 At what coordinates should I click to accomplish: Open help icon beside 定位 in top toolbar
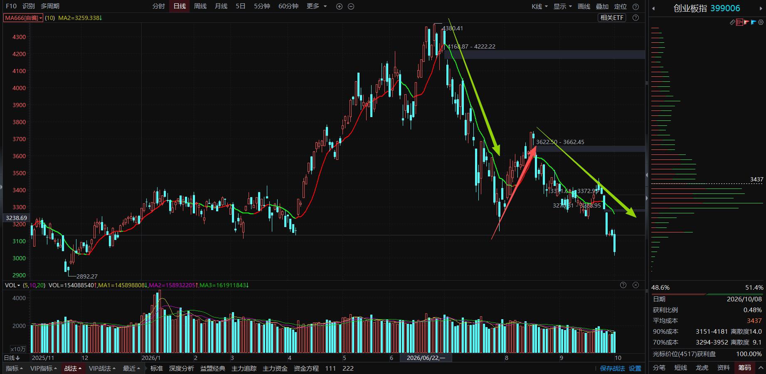[635, 6]
